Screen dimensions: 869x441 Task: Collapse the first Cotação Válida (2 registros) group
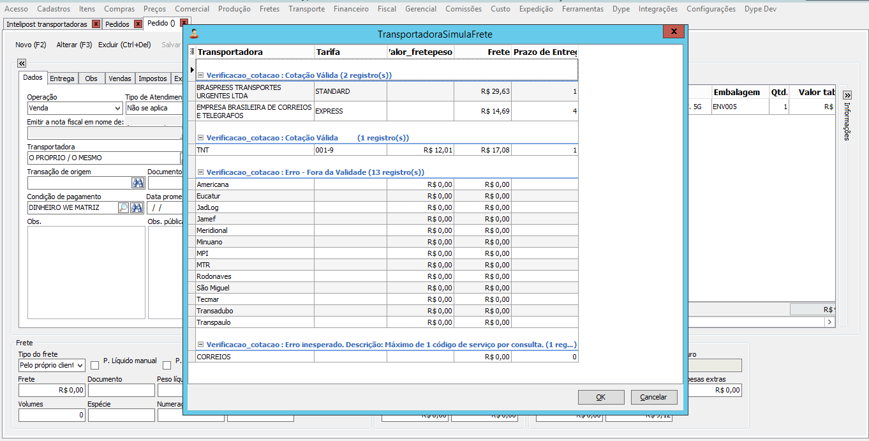tap(200, 75)
